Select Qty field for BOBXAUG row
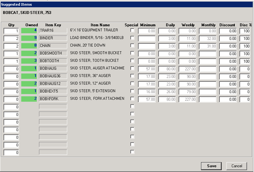This screenshot has width=254, height=172. pyautogui.click(x=11, y=69)
